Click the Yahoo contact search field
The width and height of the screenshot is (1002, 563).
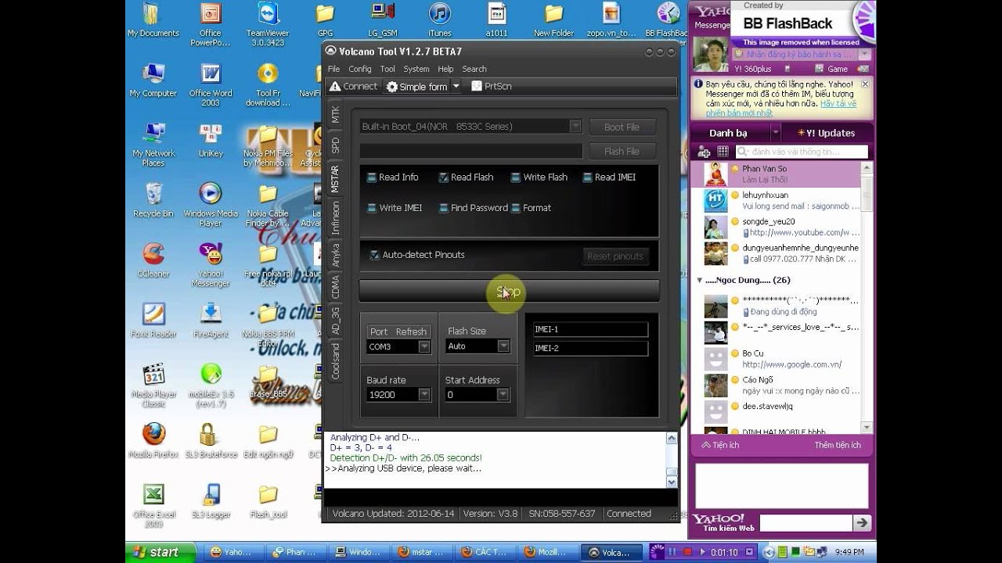[x=802, y=152]
